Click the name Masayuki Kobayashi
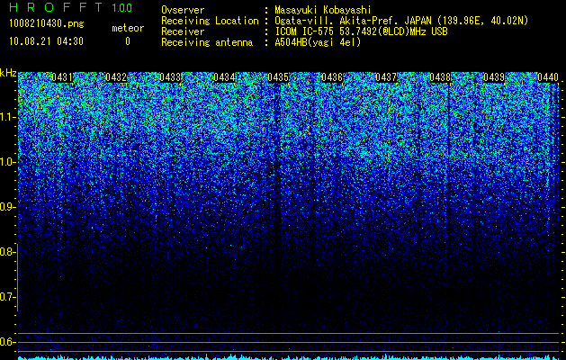566x360 pixels. click(323, 11)
